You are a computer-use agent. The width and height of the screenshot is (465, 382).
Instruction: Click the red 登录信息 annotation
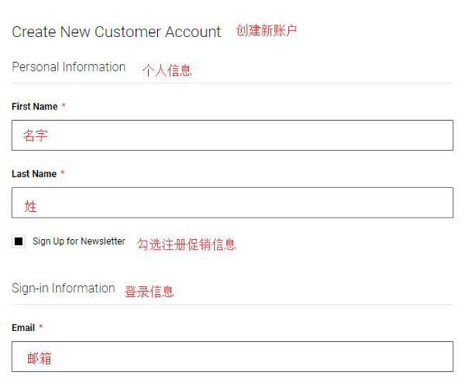pyautogui.click(x=150, y=292)
